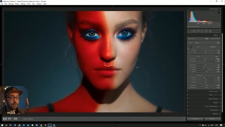225x127 pixels.
Task: Hide right panel using side arrow
Action: (x=224, y=64)
